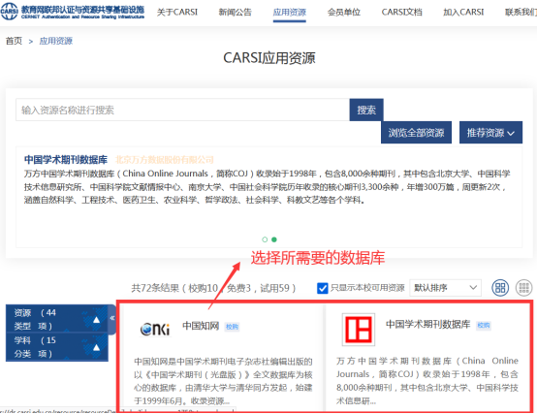Click the CNKI logo thumbnail

click(x=155, y=329)
